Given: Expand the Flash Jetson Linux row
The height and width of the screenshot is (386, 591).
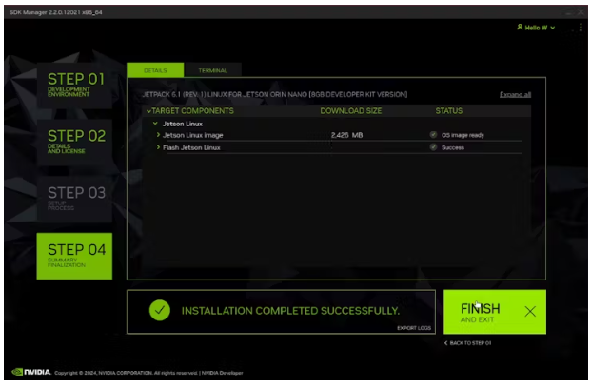Looking at the screenshot, I should pos(158,147).
